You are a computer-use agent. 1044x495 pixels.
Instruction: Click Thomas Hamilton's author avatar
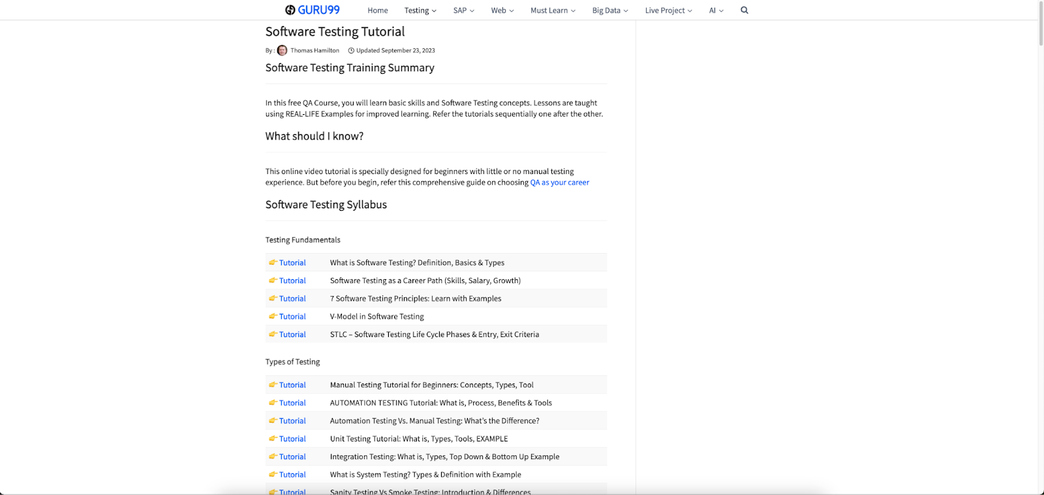coord(282,50)
